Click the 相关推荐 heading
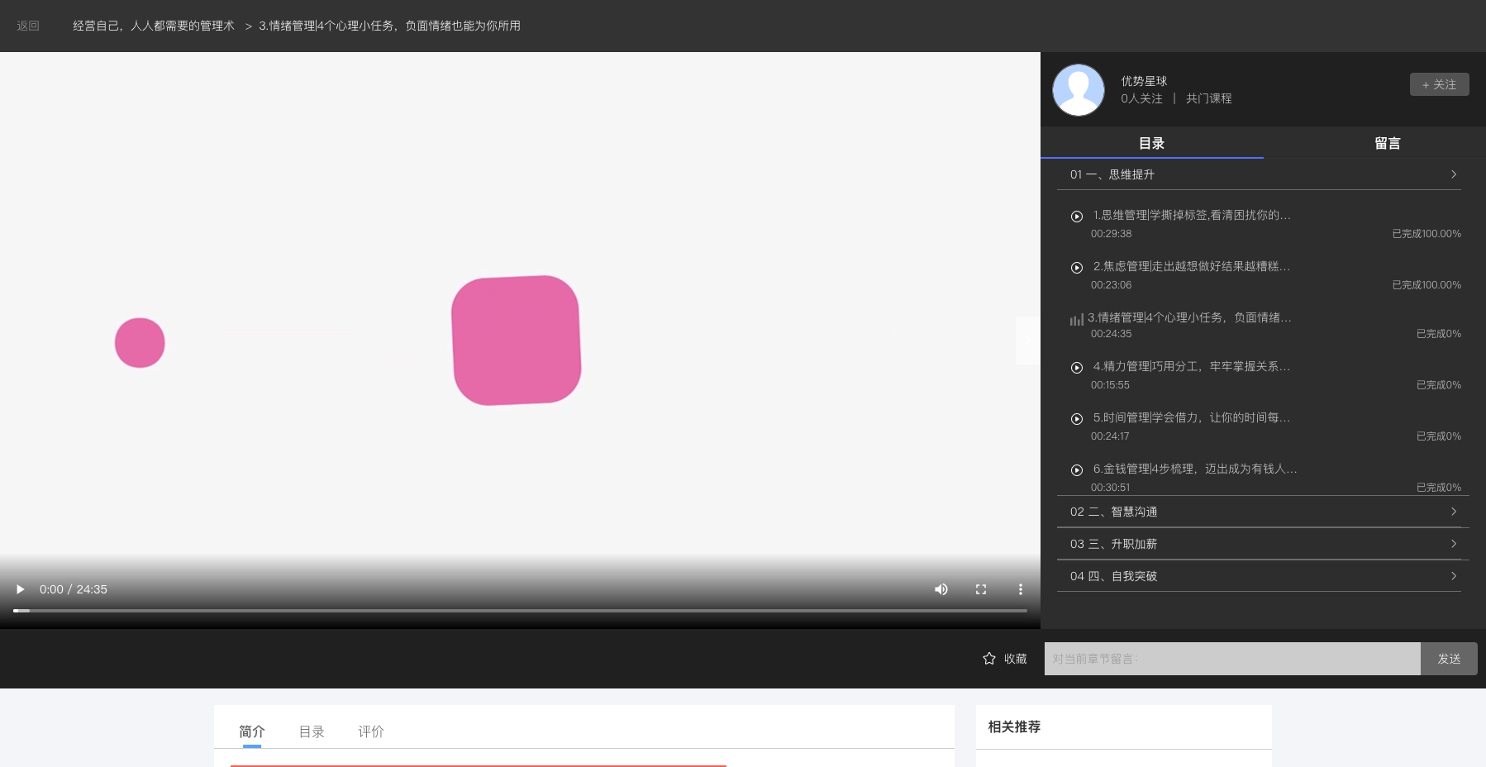Image resolution: width=1486 pixels, height=767 pixels. coord(1014,727)
